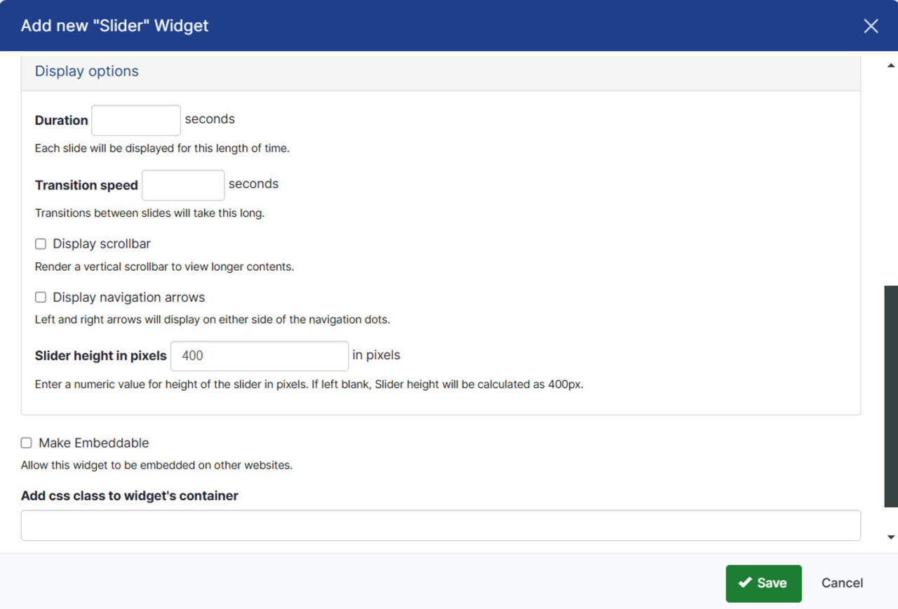Click the bold Duration label

coord(62,121)
